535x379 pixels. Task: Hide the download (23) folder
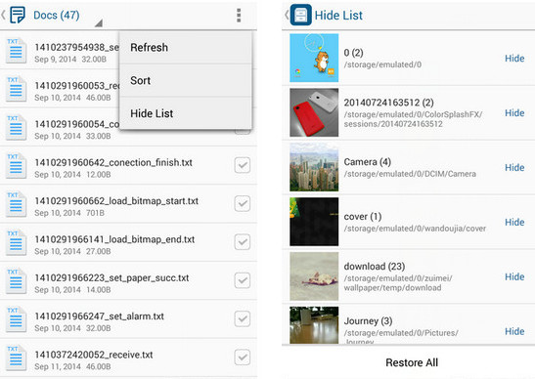click(x=514, y=276)
